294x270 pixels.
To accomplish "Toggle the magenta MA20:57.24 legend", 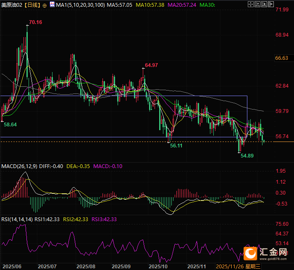I will 182,5.
